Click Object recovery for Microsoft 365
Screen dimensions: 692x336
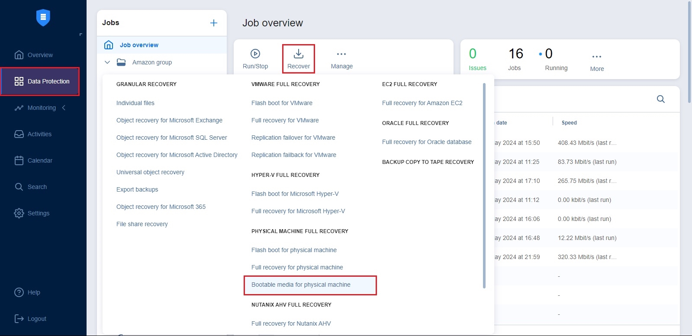[161, 207]
